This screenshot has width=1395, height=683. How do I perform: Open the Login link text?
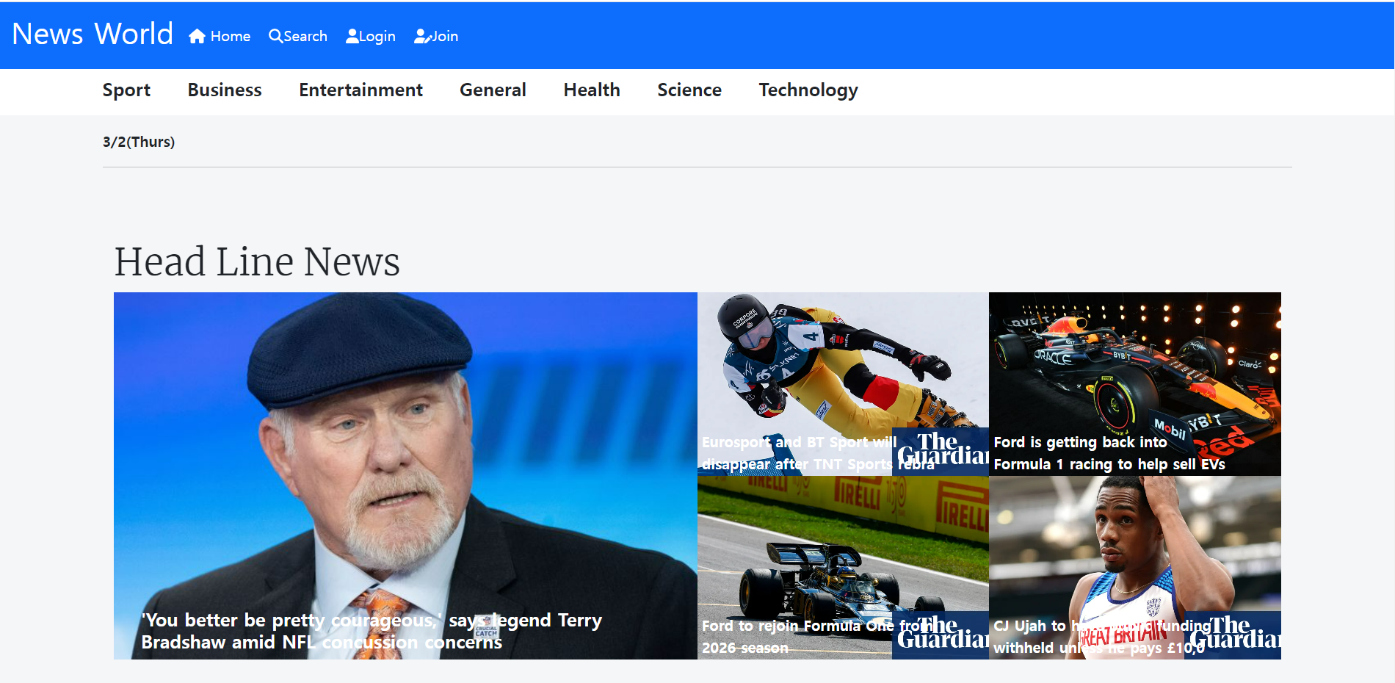click(x=377, y=37)
